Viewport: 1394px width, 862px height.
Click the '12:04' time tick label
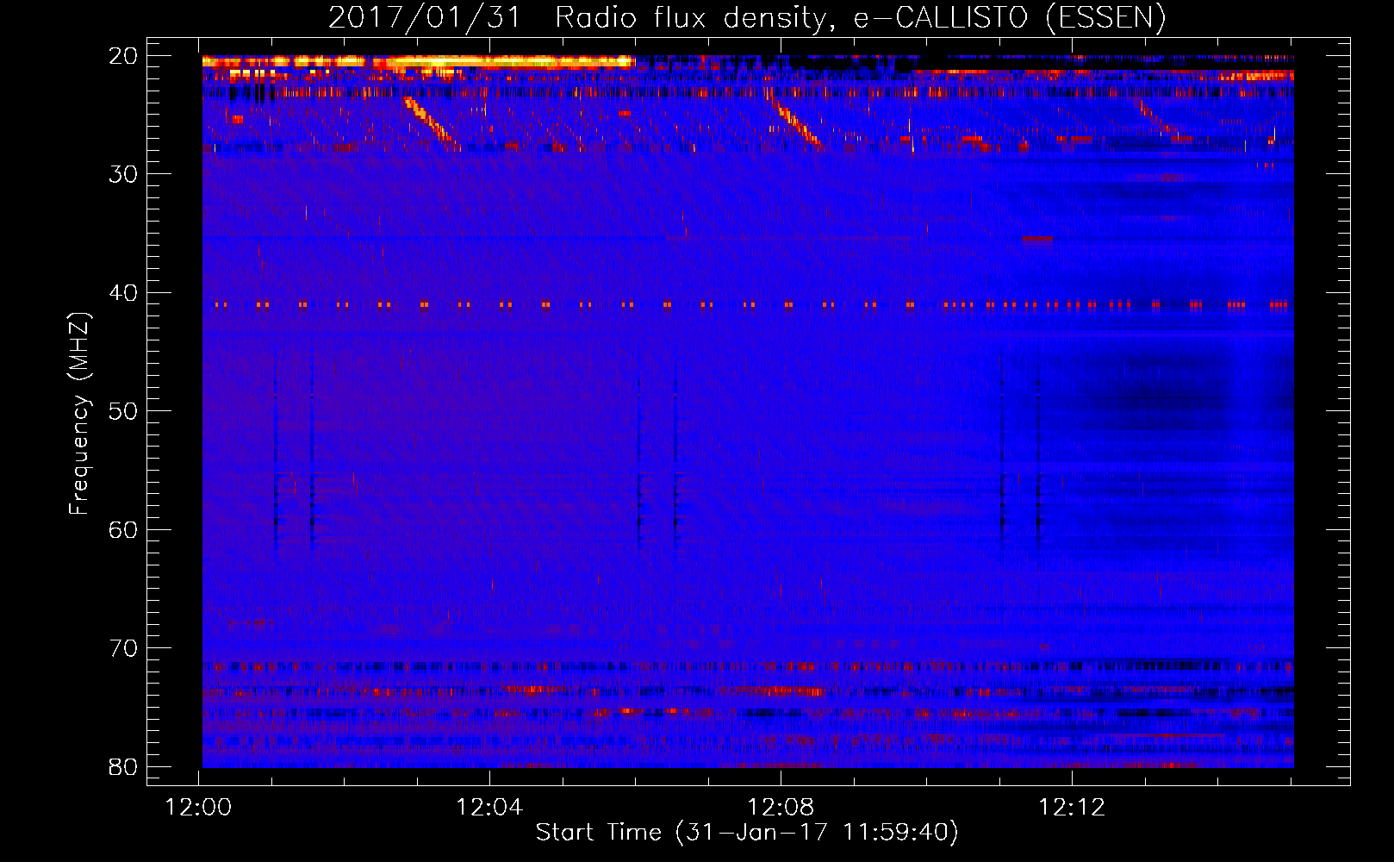click(490, 808)
